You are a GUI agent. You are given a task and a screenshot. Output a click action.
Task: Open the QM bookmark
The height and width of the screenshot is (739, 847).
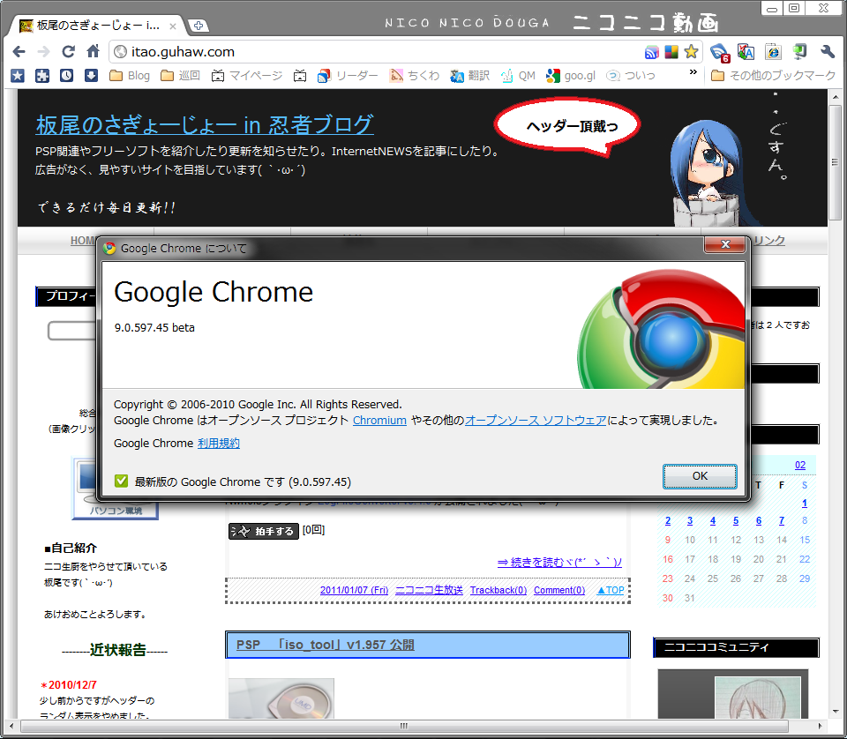518,76
